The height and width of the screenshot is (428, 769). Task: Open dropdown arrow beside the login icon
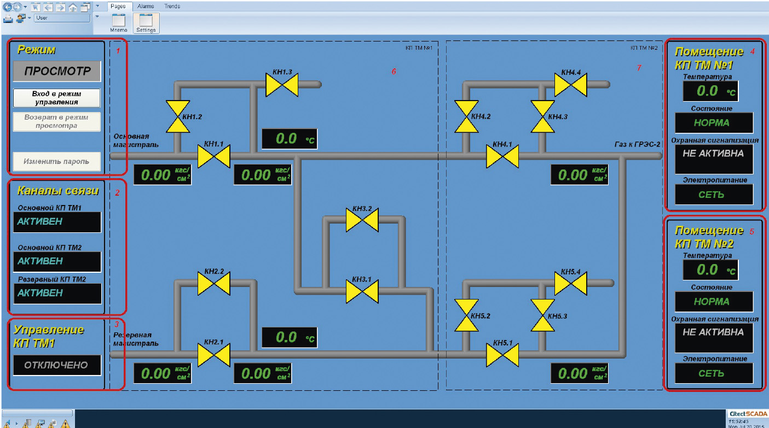30,18
